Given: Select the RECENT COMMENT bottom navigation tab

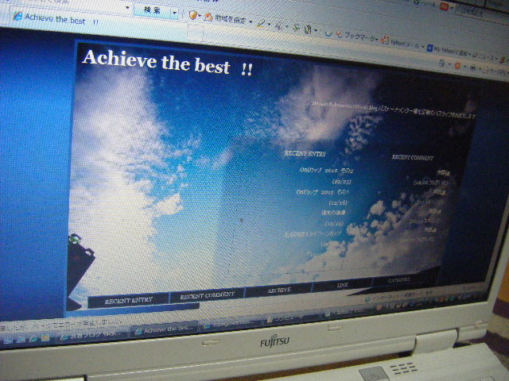Looking at the screenshot, I should (x=207, y=294).
